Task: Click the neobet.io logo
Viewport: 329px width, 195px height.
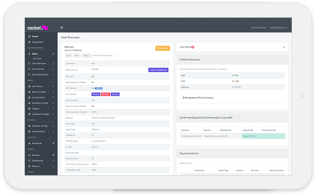Action: click(38, 28)
